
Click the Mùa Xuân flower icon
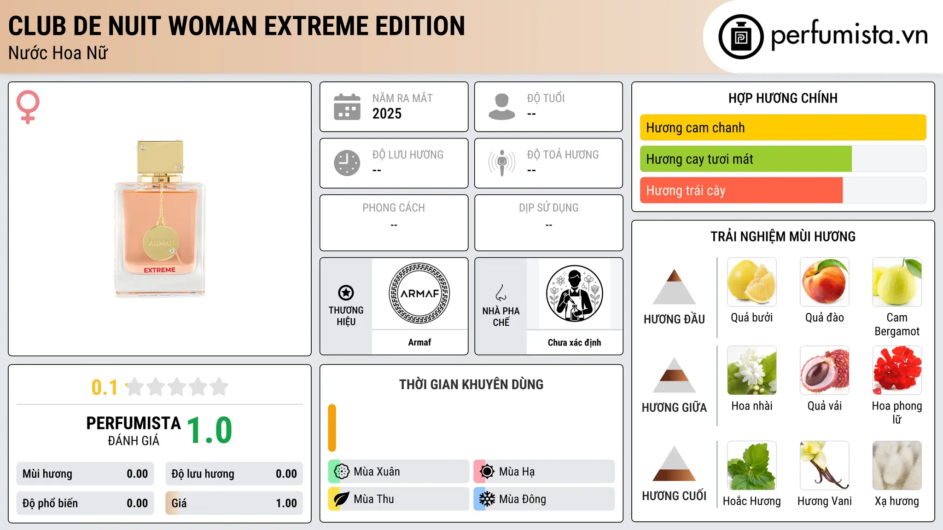342,472
